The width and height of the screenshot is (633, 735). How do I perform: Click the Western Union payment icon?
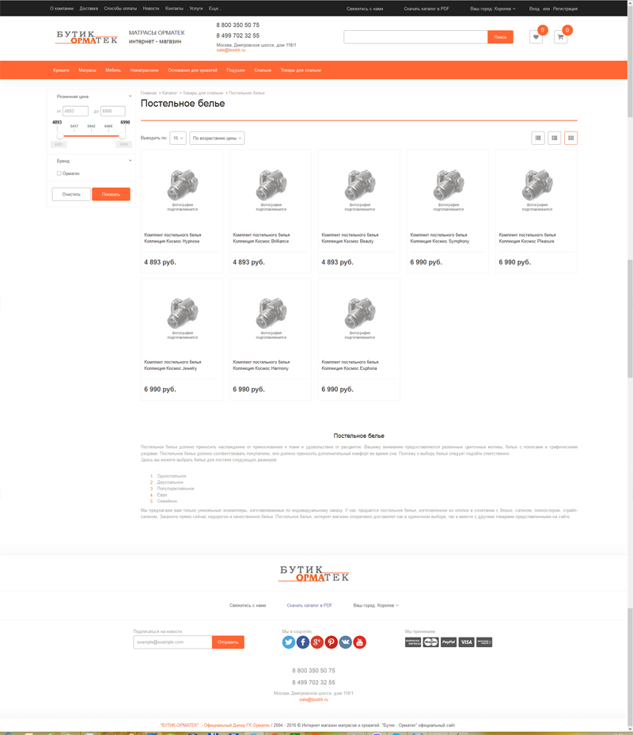[x=484, y=642]
